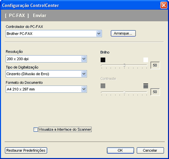
Task: Enable Visualiza a Interface do Scanner checkbox
Action: [35, 130]
